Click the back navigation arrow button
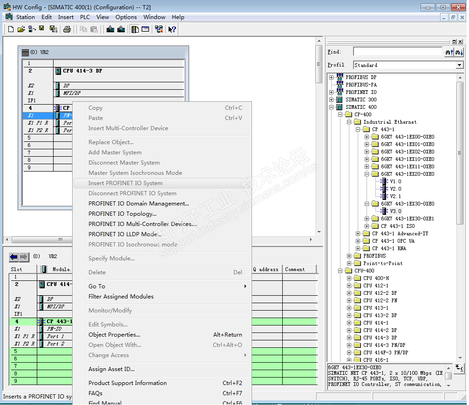This screenshot has width=469, height=405. coord(14,257)
